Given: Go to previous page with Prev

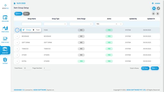Looking at the screenshot, I should (x=145, y=68).
